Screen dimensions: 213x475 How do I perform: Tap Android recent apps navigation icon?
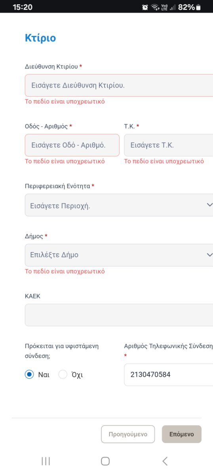point(46,461)
